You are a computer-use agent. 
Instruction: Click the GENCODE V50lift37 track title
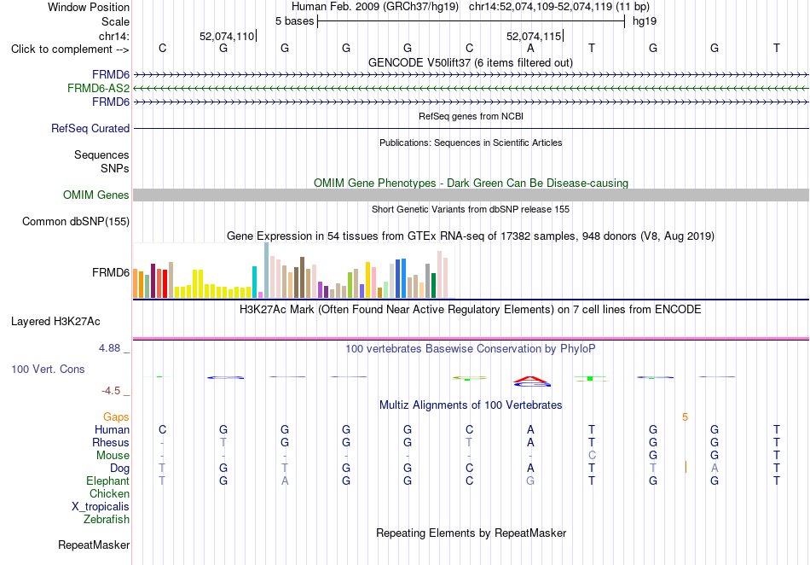tap(471, 62)
